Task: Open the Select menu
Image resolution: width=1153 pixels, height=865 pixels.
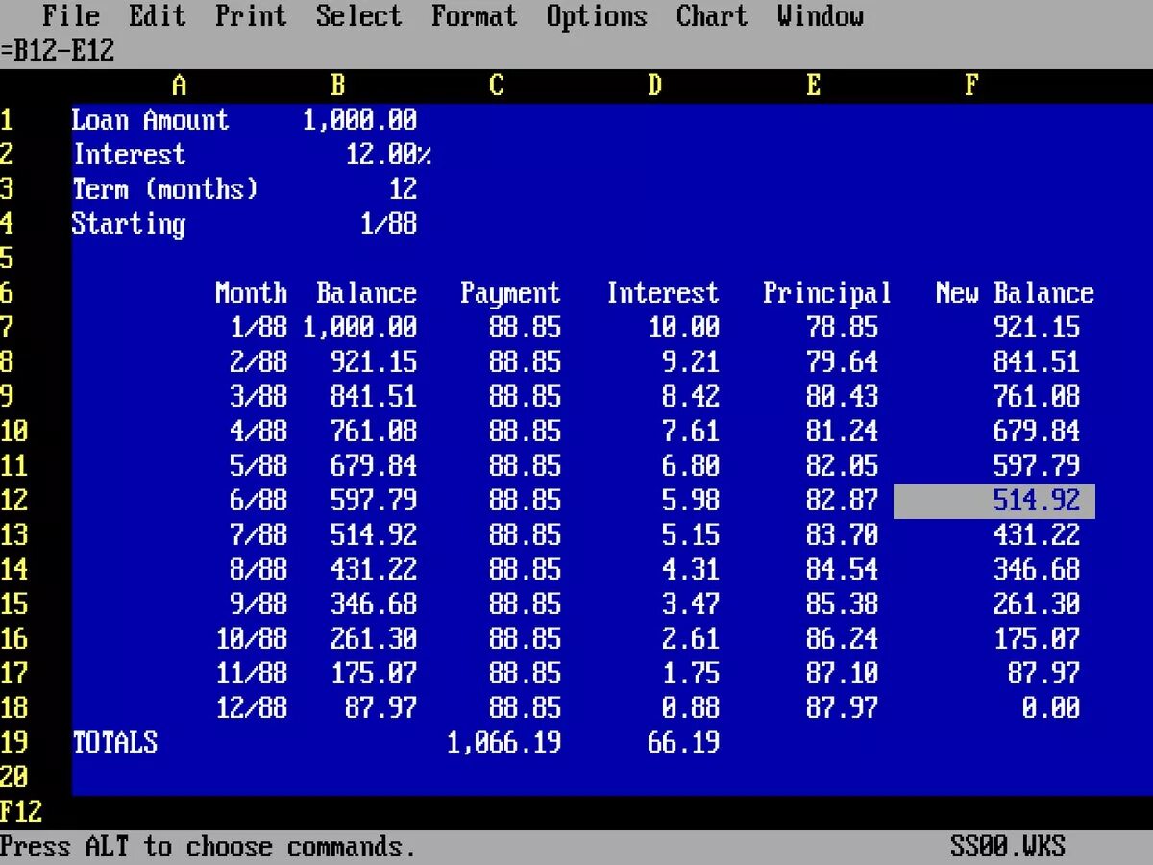Action: tap(358, 15)
